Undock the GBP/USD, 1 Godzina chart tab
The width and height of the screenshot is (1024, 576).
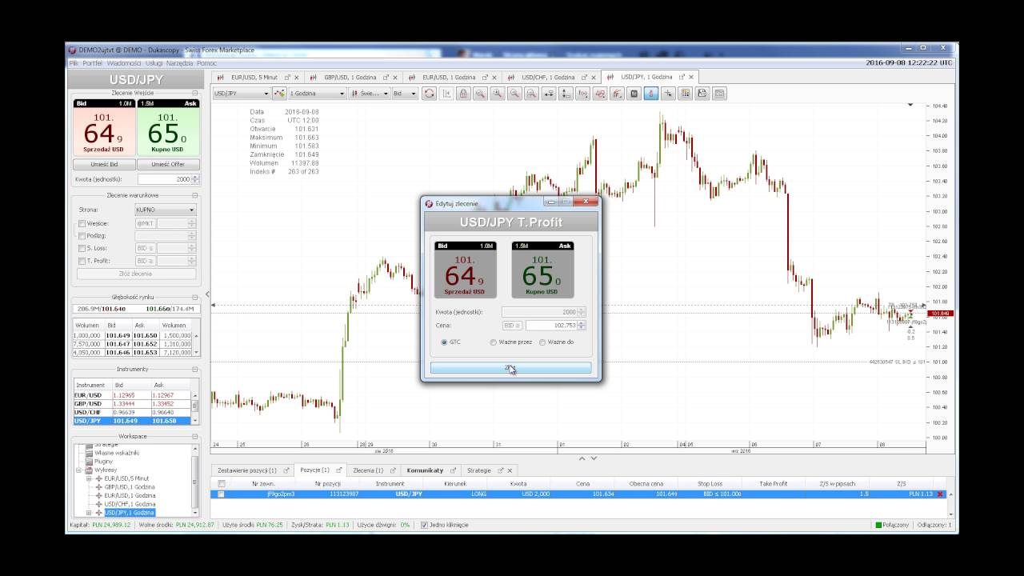(386, 78)
